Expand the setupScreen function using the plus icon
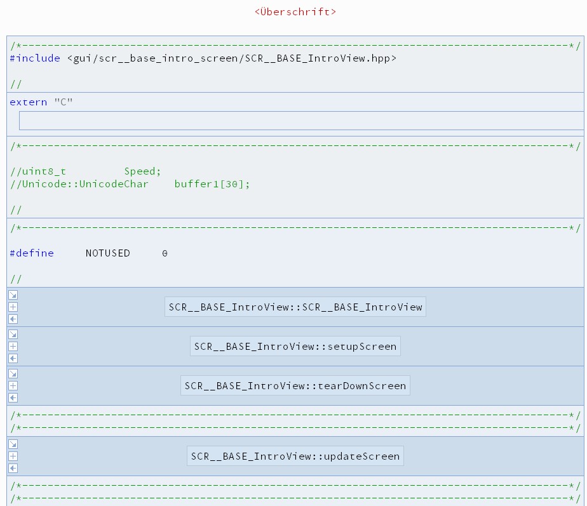This screenshot has height=506, width=587. 13,346
